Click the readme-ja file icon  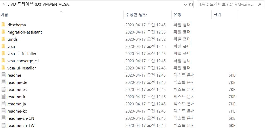(x=3, y=104)
